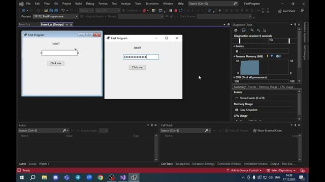The width and height of the screenshot is (325, 182).
Task: Pin the Diagnostic Tools panel
Action: pos(295,25)
